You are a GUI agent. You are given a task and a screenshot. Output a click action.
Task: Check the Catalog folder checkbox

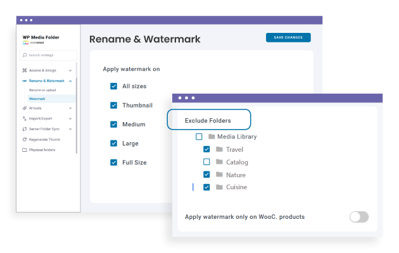(206, 162)
